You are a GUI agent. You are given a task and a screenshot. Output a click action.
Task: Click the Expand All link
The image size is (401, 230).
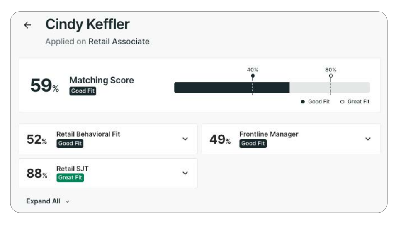click(x=43, y=201)
